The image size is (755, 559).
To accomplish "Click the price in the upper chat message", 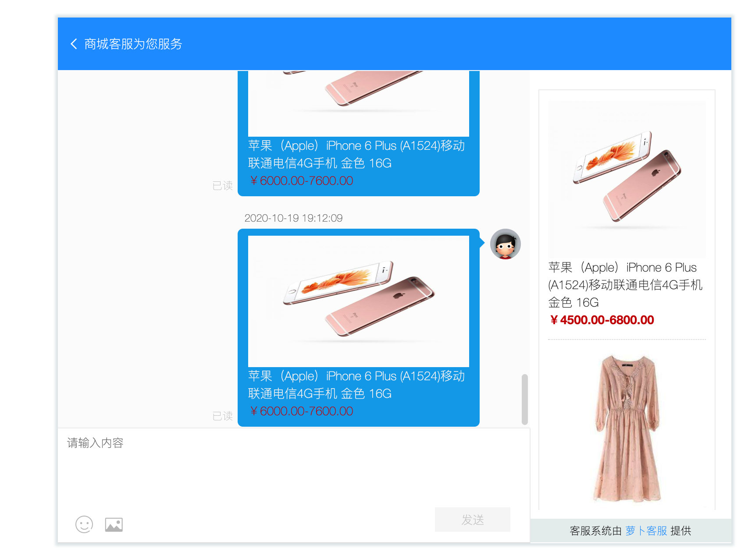I will click(301, 181).
